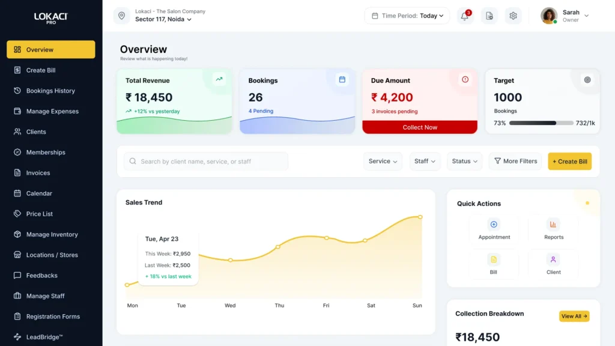Open the Sector 117, Noida location selector
Screen dimensions: 615x346
[163, 19]
